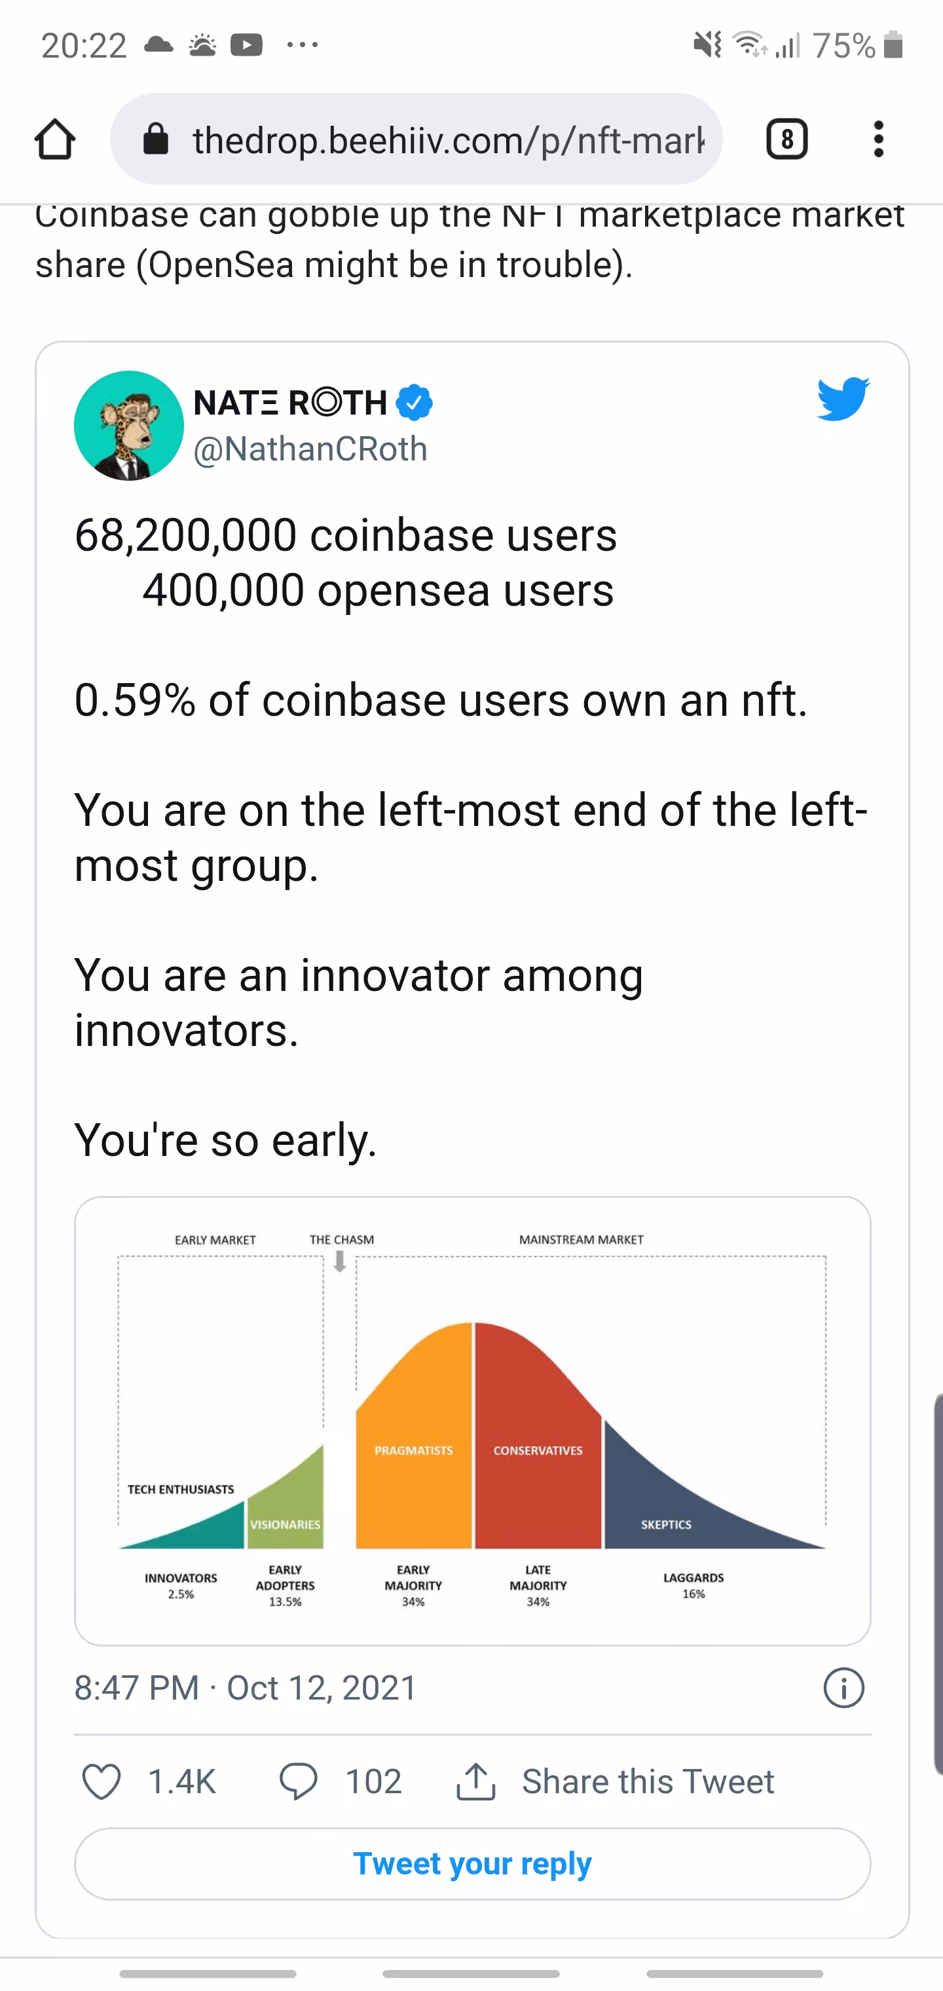Tap the share upload icon

(x=475, y=1781)
